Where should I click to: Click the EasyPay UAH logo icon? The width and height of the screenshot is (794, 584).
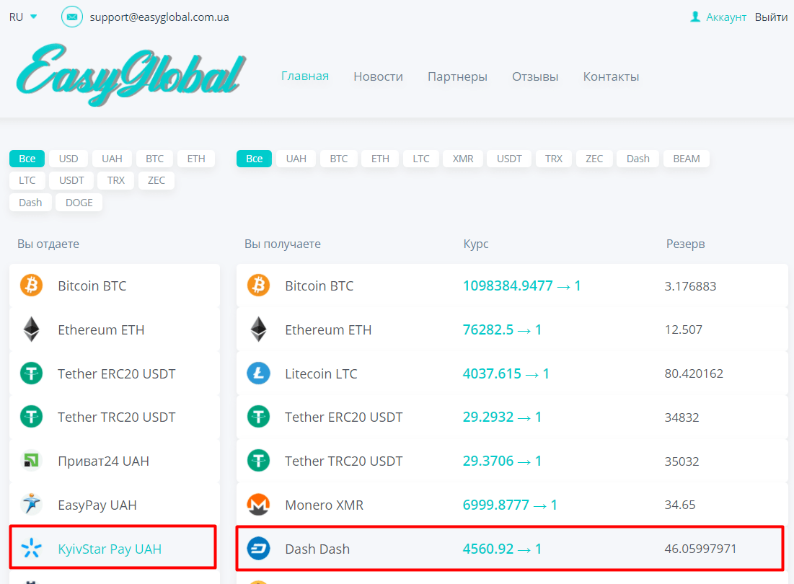tap(31, 505)
